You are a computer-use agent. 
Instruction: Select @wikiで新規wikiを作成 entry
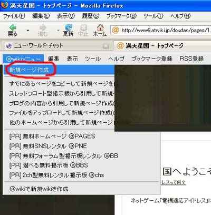coord(39,189)
